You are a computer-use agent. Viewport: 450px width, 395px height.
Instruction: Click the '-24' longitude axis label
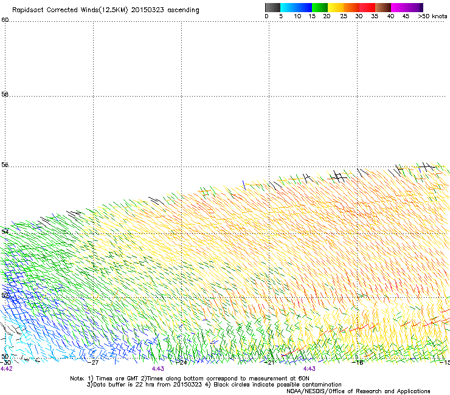coord(181,363)
